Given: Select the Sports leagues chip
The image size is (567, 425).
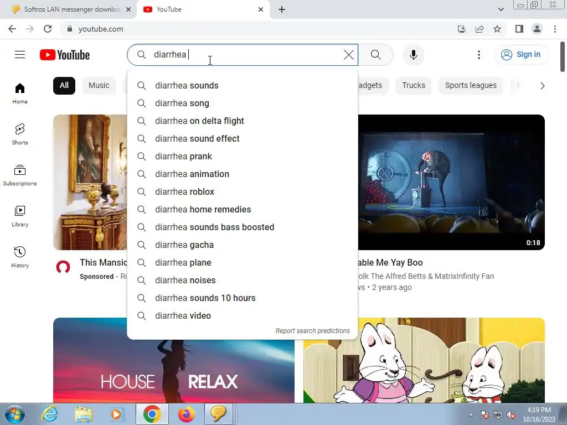Looking at the screenshot, I should tap(471, 86).
